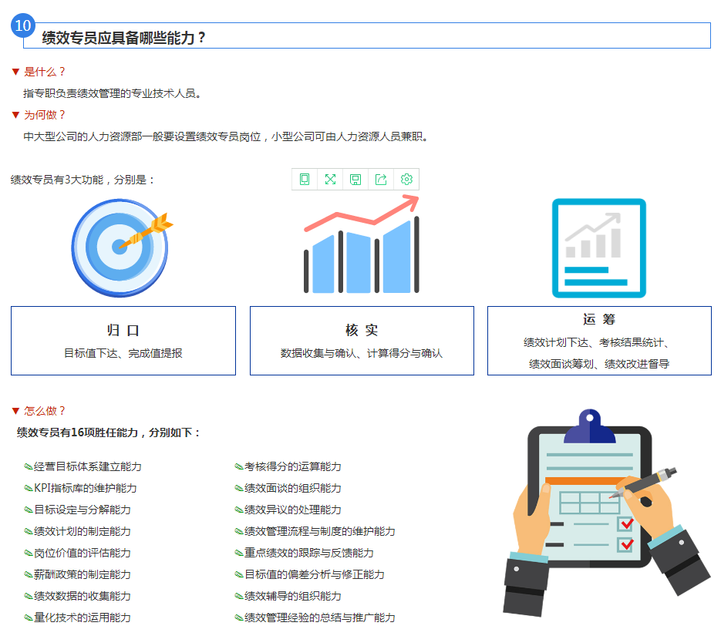
Task: Click the floppy disk save icon
Action: pos(355,180)
